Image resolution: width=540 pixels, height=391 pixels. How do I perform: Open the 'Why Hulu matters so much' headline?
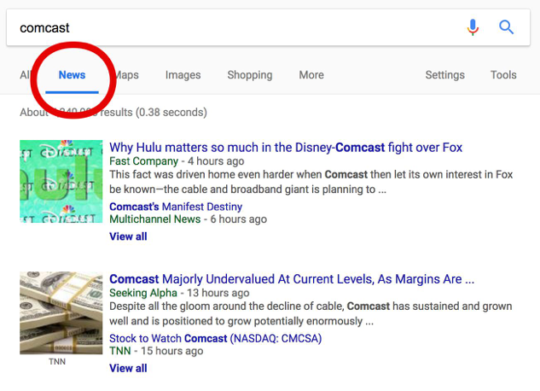286,148
